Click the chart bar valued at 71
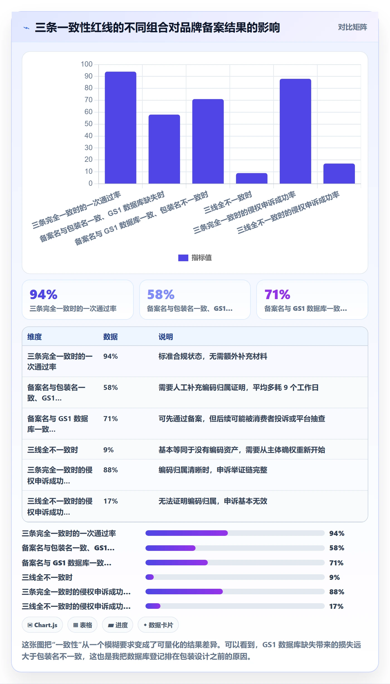Image resolution: width=390 pixels, height=684 pixels. pos(208,141)
